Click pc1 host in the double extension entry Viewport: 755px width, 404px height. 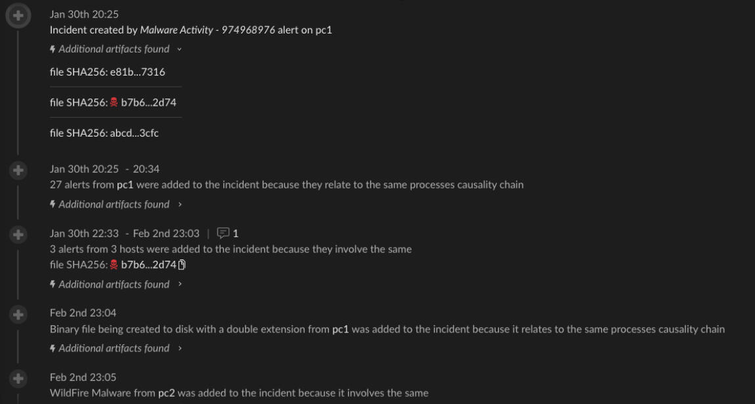pyautogui.click(x=340, y=329)
